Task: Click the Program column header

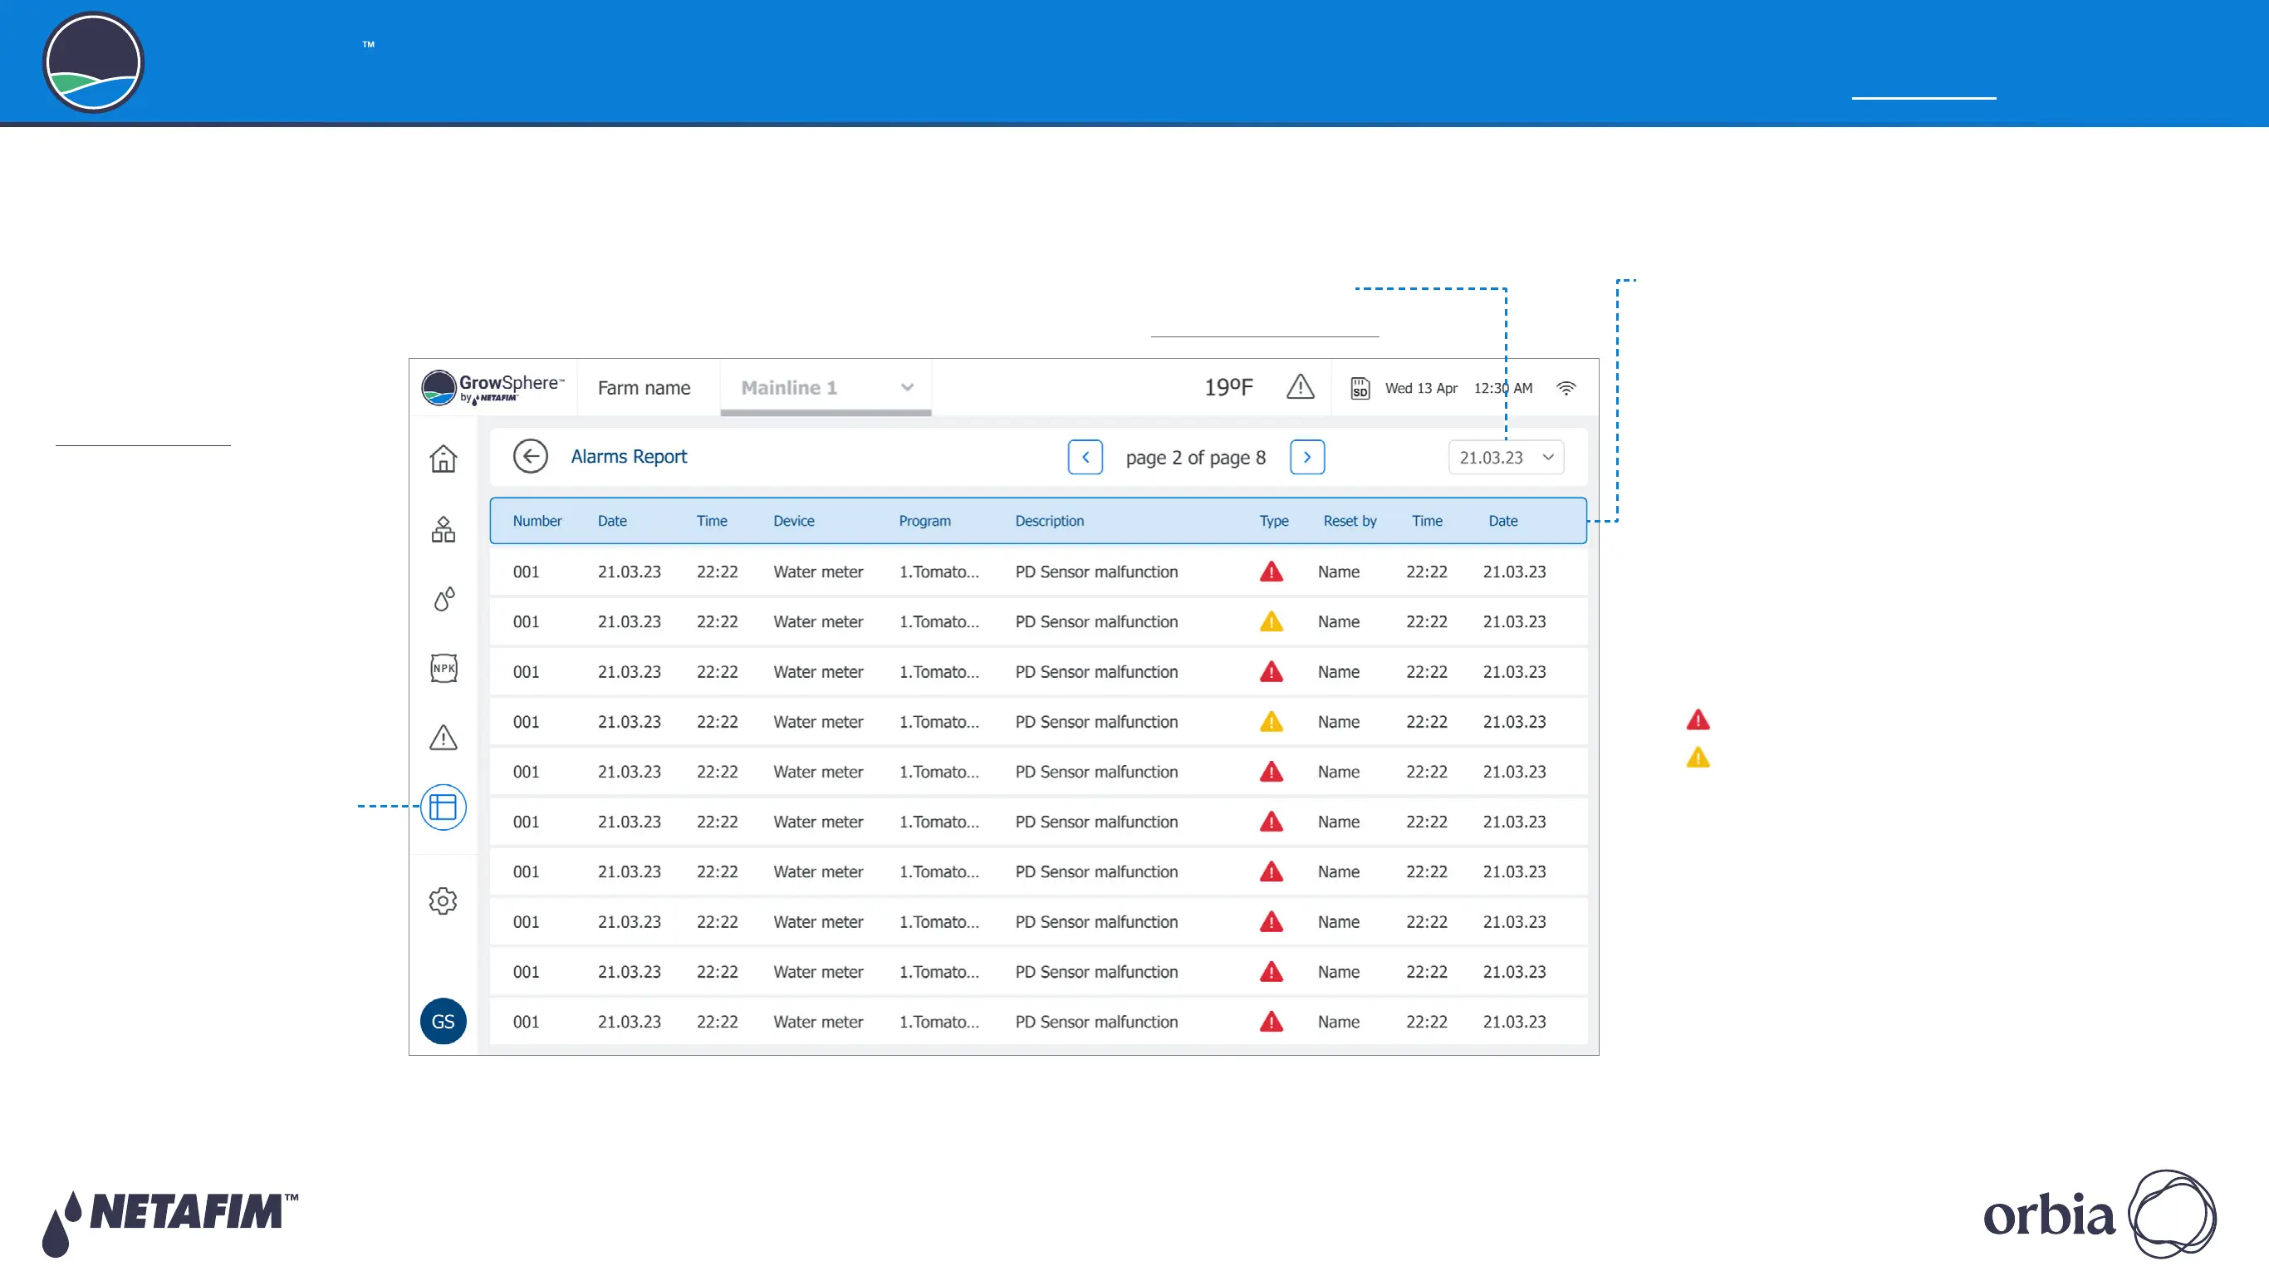Action: point(925,521)
